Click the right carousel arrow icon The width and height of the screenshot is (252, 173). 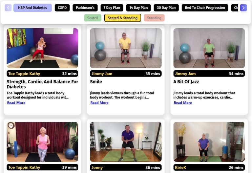(x=243, y=8)
